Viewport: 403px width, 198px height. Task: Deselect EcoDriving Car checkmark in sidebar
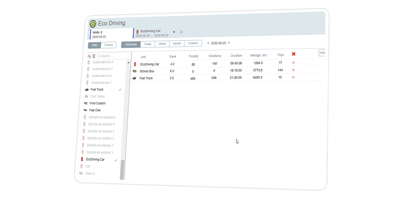116,160
